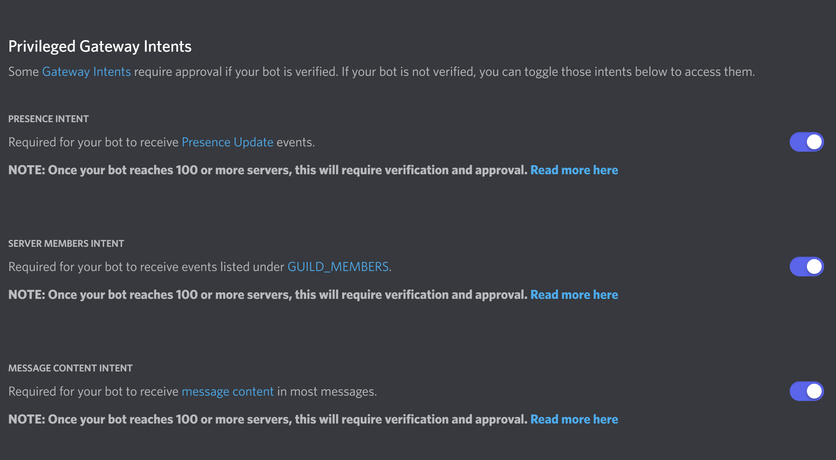Click the MESSAGE CONTENT INTENT section label
The height and width of the screenshot is (460, 836).
pos(71,368)
